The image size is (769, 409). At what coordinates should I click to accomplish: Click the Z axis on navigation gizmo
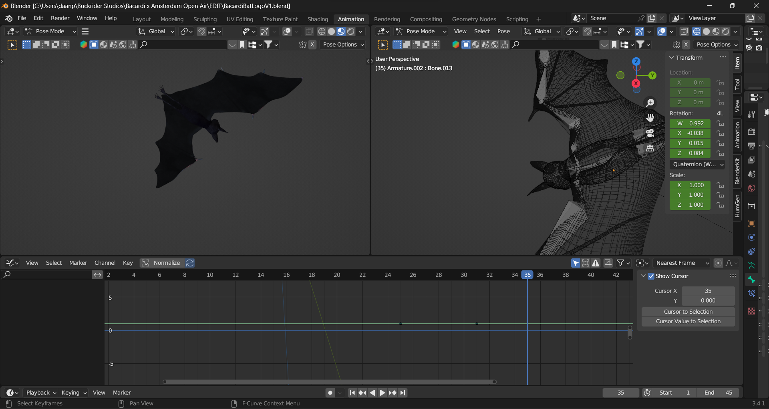[x=636, y=61]
